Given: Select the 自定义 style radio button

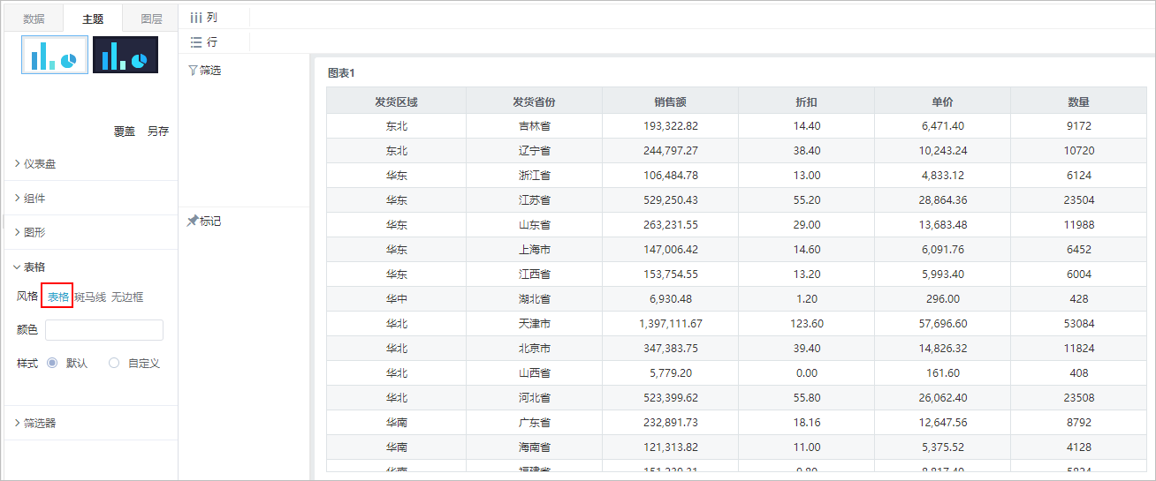Looking at the screenshot, I should [x=114, y=363].
